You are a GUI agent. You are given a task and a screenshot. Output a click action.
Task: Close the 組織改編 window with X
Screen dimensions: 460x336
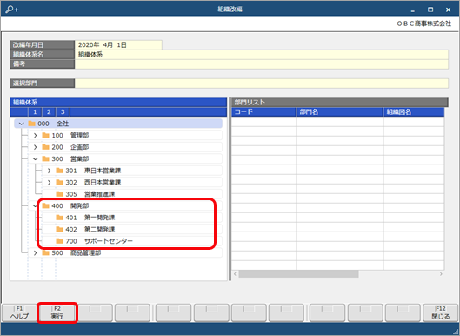point(449,10)
